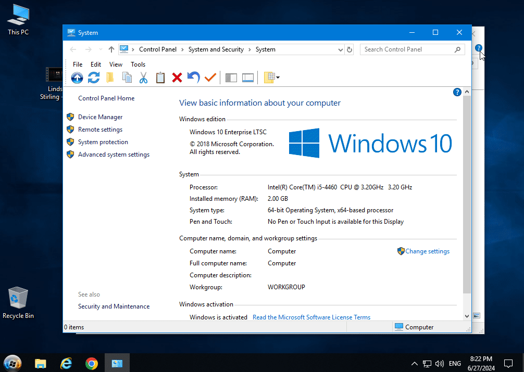Click the volume speaker tray icon
Screen dimensions: 524x372
(440, 364)
